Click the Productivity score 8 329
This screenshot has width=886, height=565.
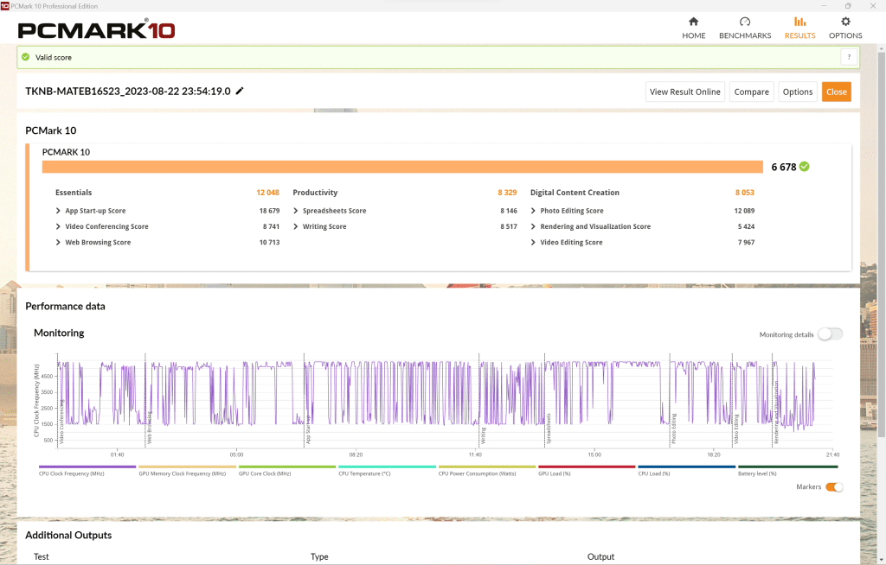click(507, 193)
